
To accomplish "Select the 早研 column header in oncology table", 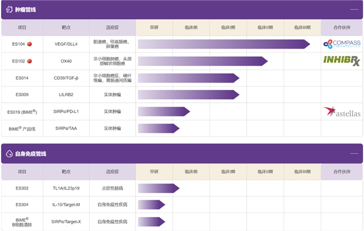I will [x=154, y=27].
